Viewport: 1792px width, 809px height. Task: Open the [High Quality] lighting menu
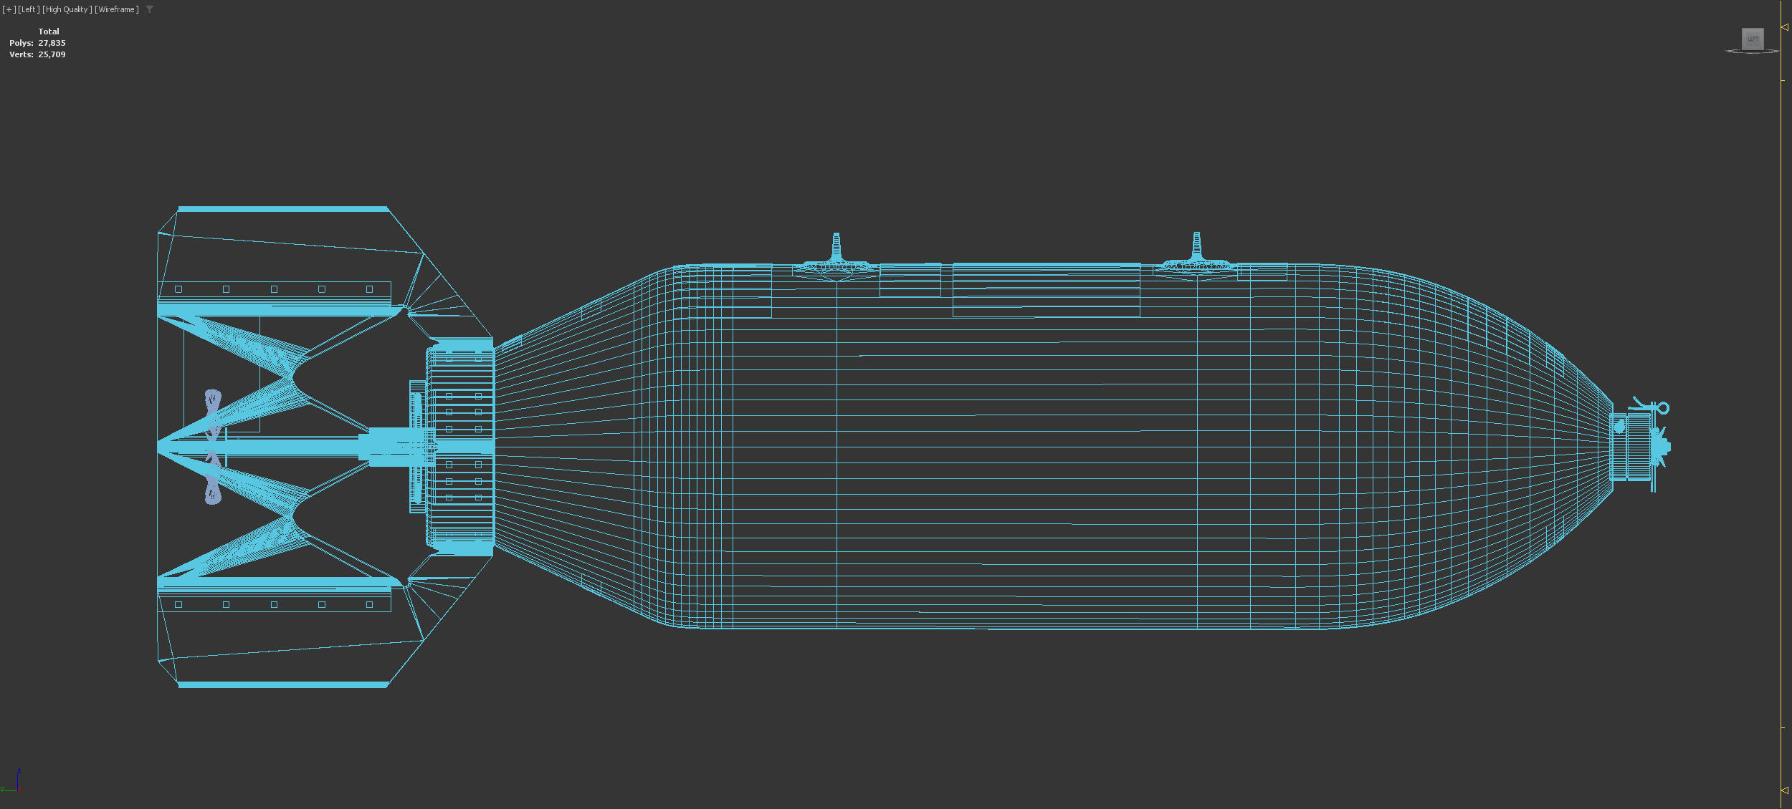coord(67,9)
